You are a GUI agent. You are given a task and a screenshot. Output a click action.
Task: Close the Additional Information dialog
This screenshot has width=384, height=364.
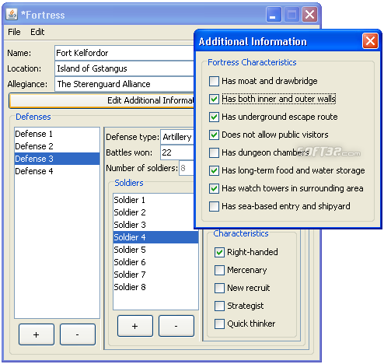click(370, 41)
